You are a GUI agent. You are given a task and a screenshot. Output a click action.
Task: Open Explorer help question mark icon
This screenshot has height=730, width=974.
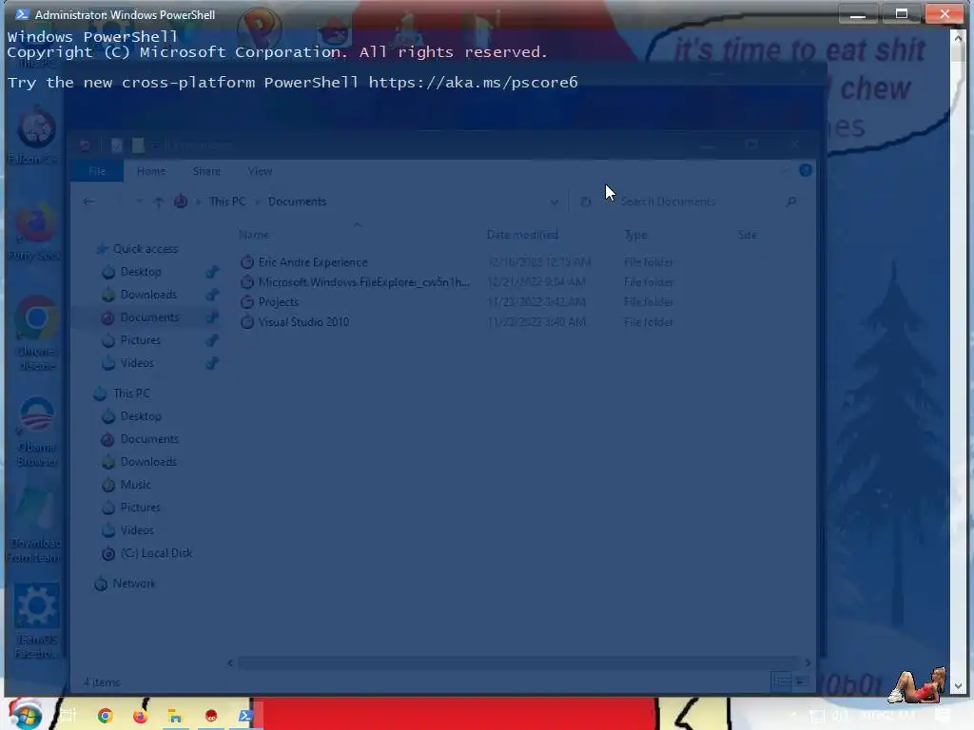(805, 170)
